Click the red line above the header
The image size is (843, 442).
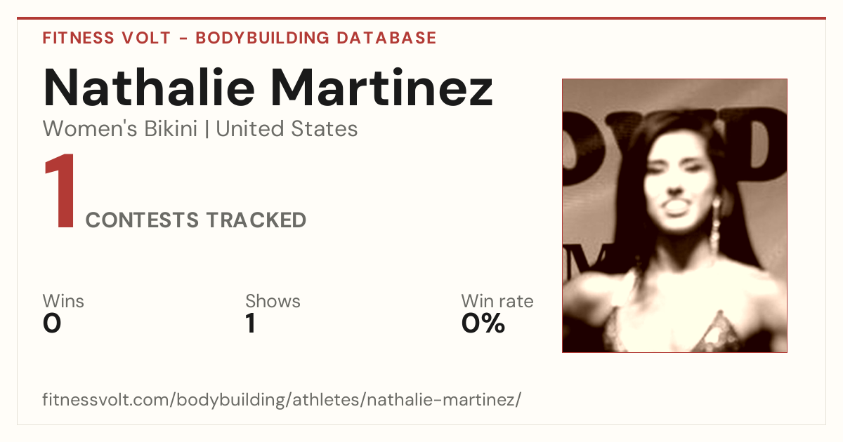pyautogui.click(x=421, y=18)
